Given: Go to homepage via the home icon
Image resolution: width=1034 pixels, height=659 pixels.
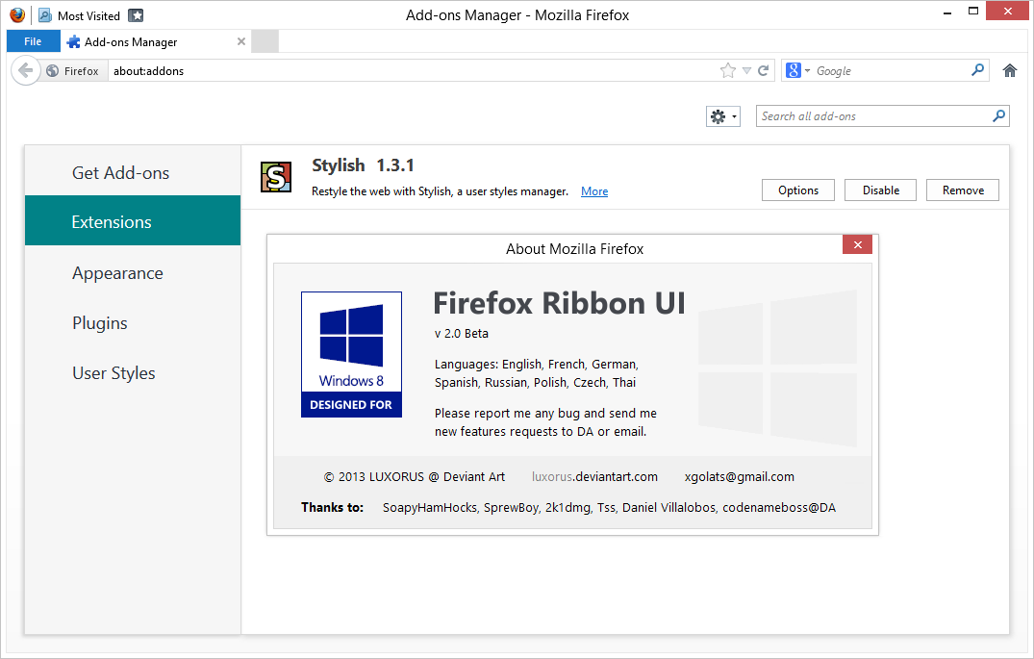Looking at the screenshot, I should point(1009,70).
